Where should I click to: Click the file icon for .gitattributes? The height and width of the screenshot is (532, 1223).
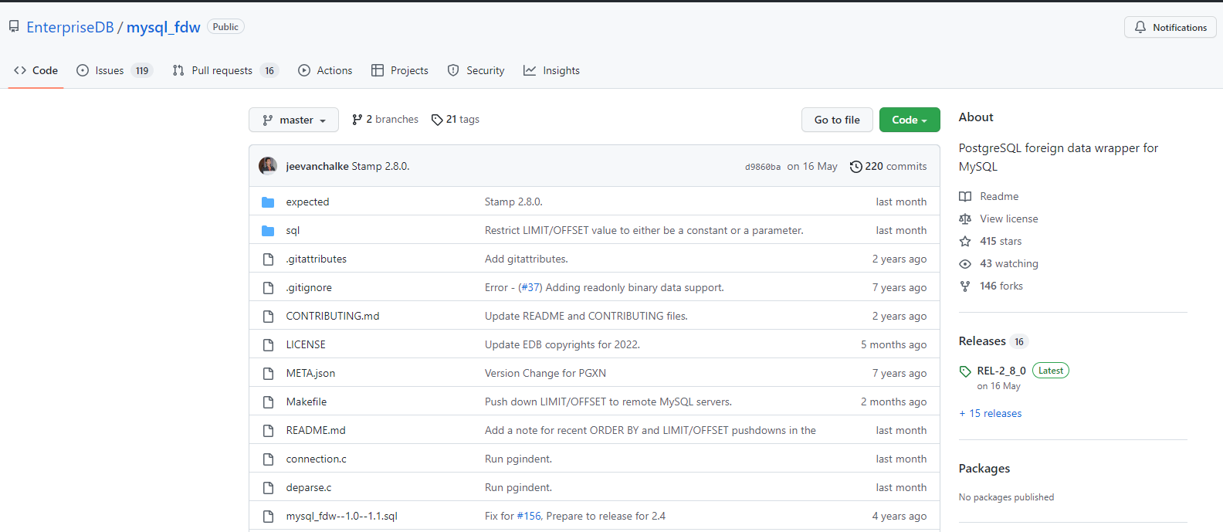[x=268, y=259]
